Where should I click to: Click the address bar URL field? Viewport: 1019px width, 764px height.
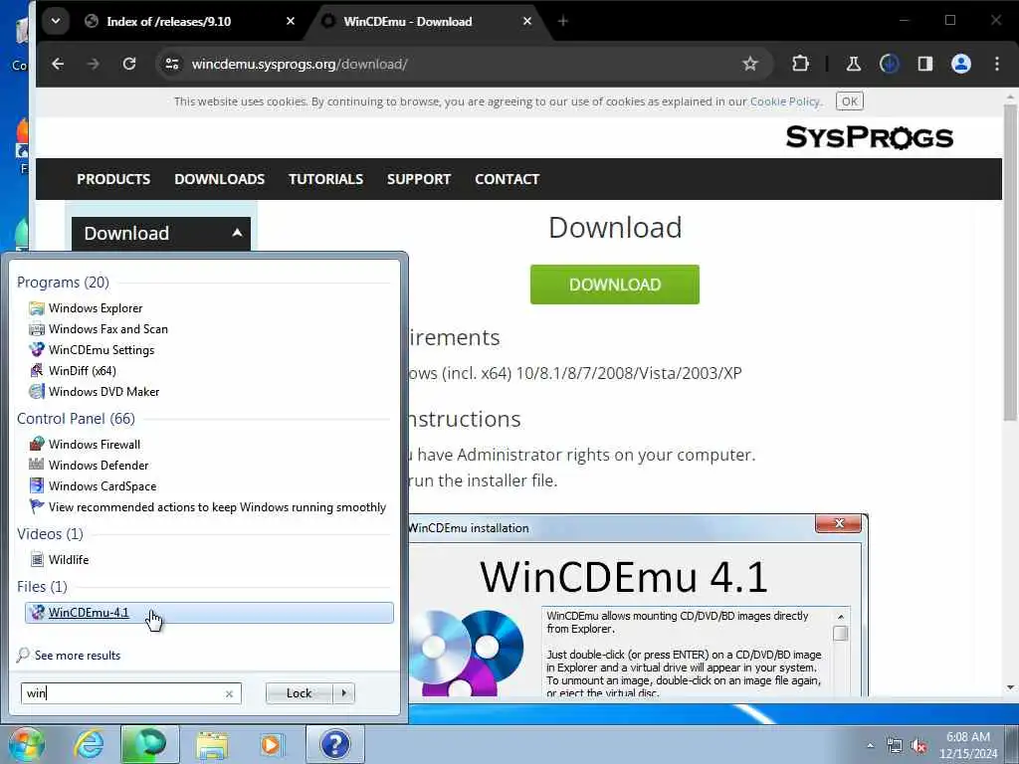pyautogui.click(x=455, y=64)
